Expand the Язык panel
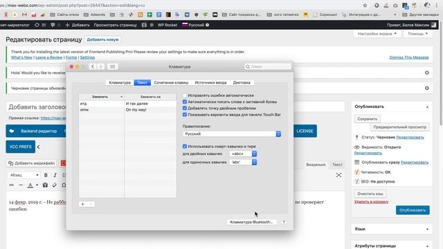The width and height of the screenshot is (443, 249). 427,229
